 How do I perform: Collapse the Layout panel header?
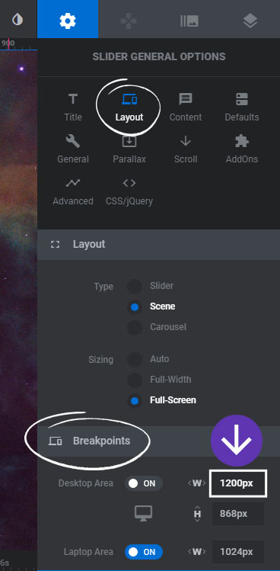(x=158, y=245)
